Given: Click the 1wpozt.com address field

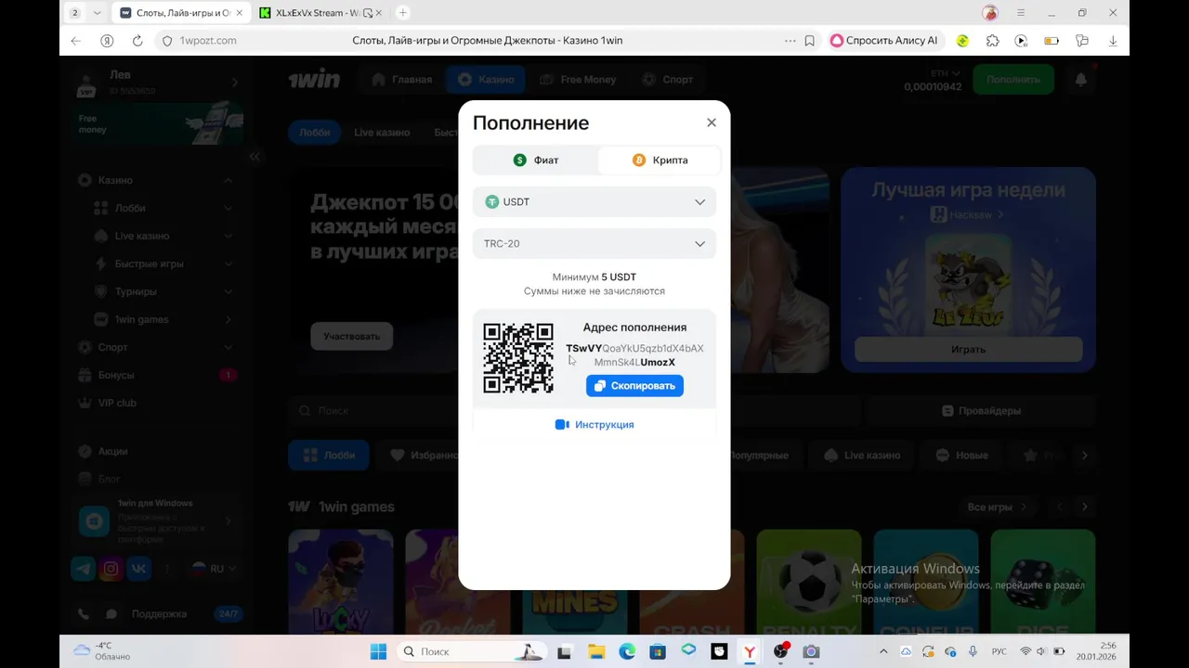Looking at the screenshot, I should (208, 41).
